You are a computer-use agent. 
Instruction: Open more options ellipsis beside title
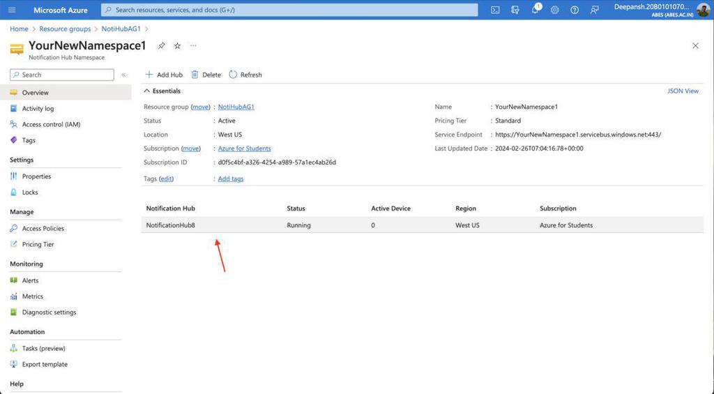(194, 45)
